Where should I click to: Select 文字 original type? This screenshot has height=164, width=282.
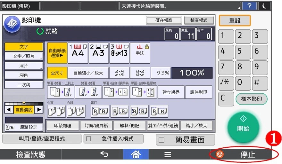click(24, 47)
